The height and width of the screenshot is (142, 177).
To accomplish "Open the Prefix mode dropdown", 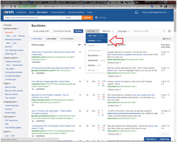I will click(73, 18).
